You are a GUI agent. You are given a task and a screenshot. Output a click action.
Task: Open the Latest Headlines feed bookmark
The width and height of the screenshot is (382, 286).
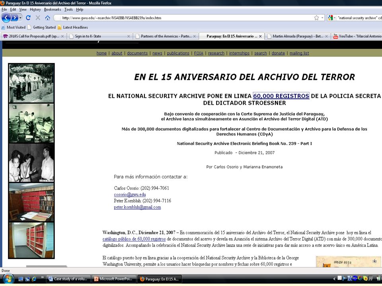72,27
